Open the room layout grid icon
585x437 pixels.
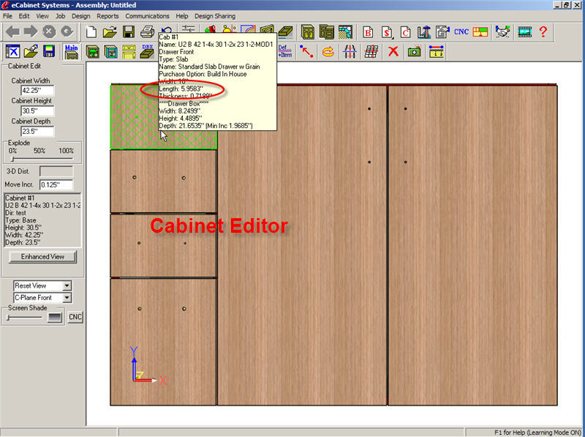click(345, 32)
